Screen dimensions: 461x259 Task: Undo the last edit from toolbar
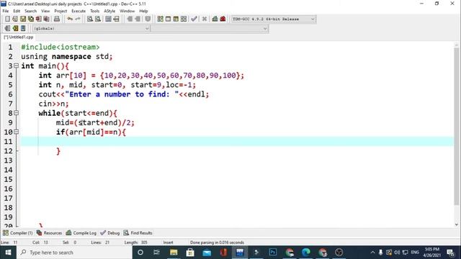tap(70, 19)
